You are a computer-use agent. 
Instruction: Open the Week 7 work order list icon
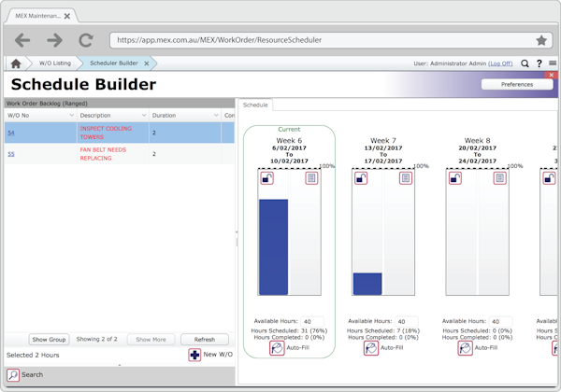click(x=406, y=177)
